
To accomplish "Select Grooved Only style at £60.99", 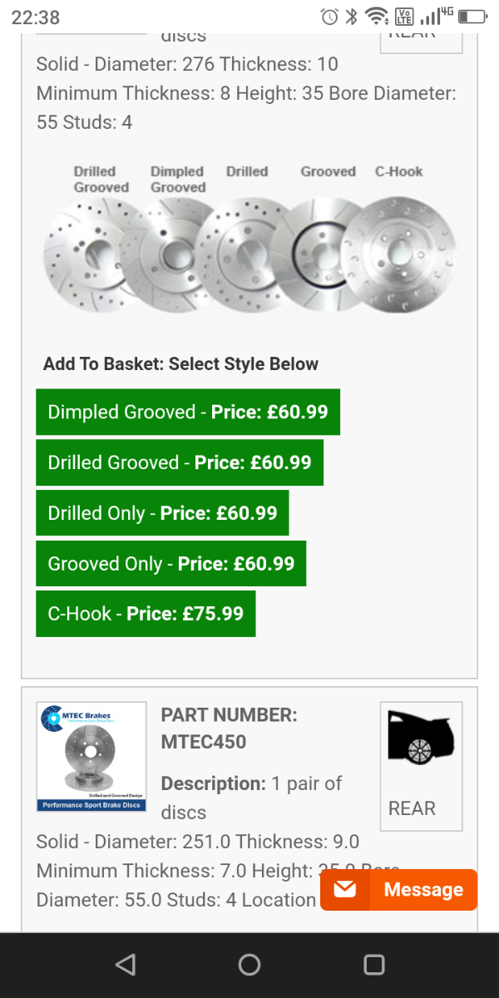I will point(171,564).
